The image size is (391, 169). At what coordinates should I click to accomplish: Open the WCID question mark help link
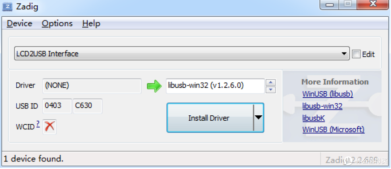pos(38,124)
